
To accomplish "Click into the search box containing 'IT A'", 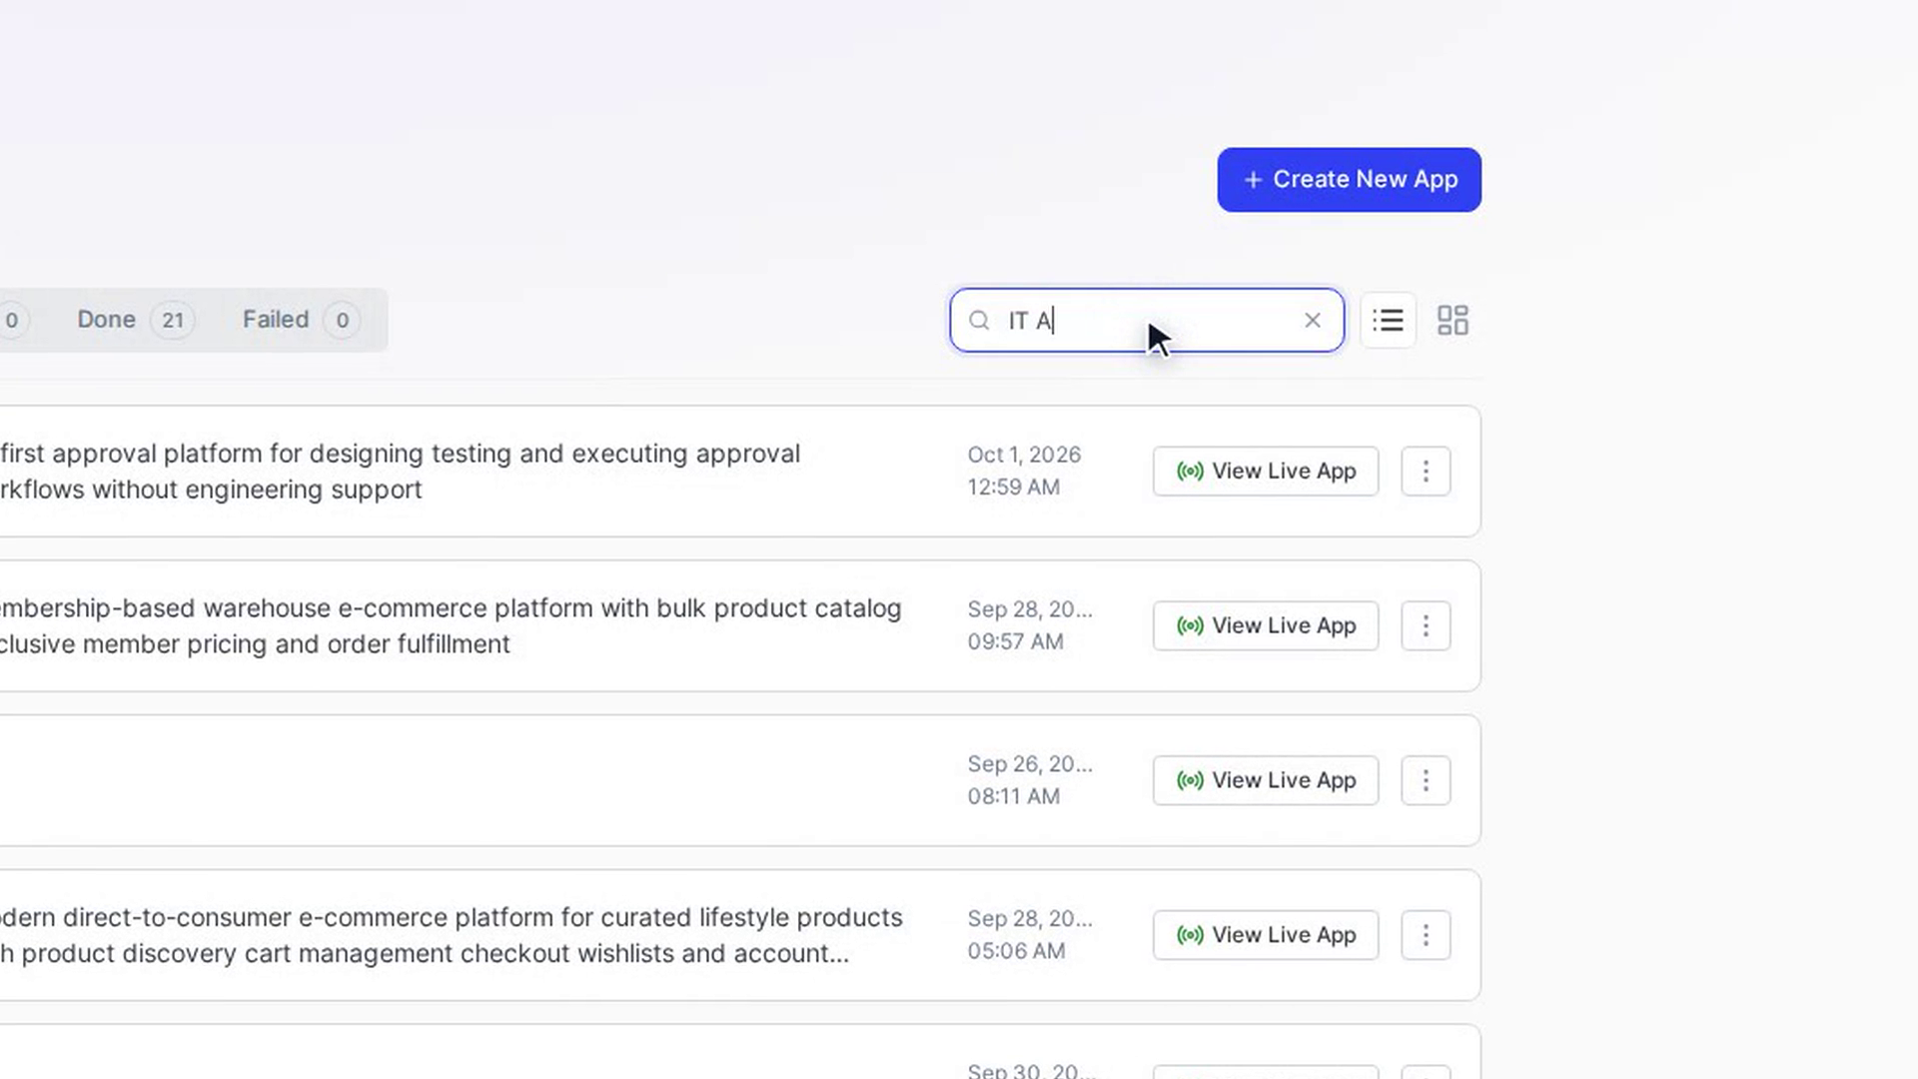I will pos(1146,320).
